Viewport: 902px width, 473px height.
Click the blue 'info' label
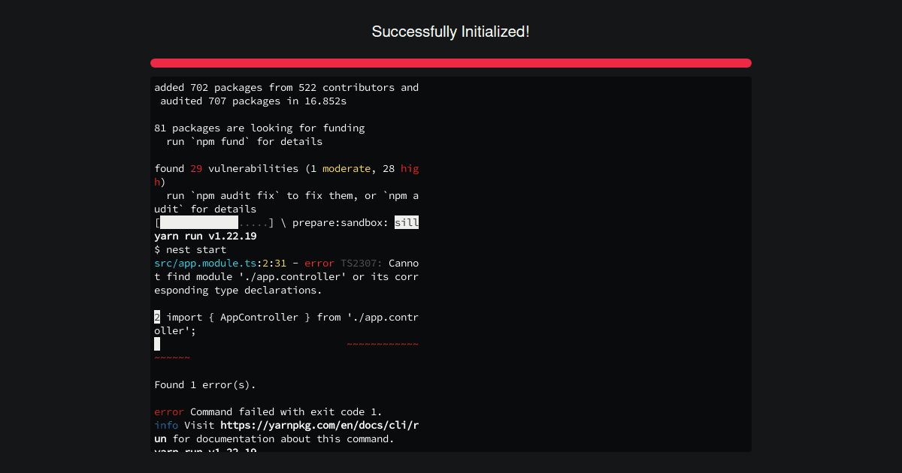point(165,425)
